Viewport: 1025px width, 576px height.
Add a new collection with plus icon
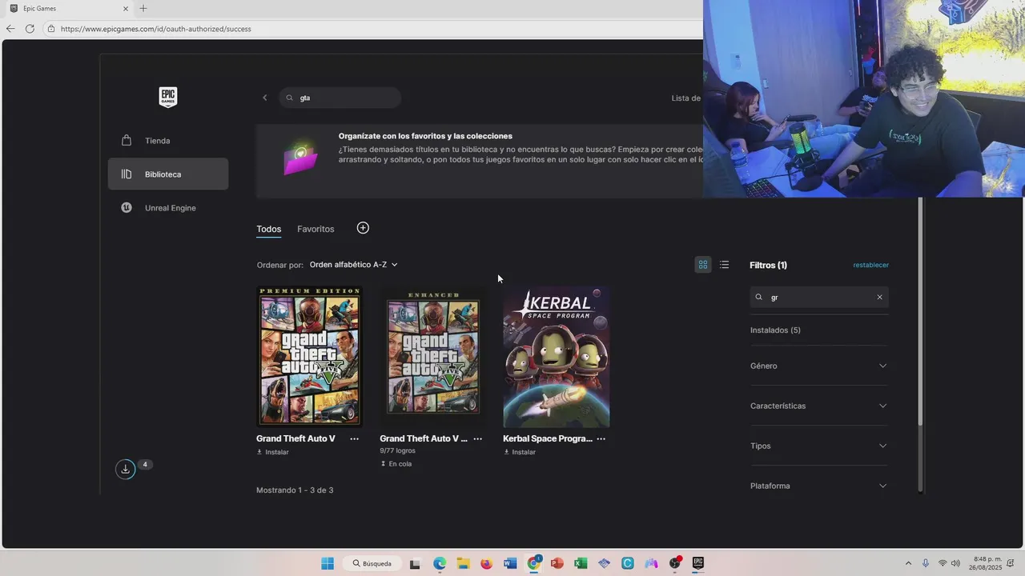point(363,228)
